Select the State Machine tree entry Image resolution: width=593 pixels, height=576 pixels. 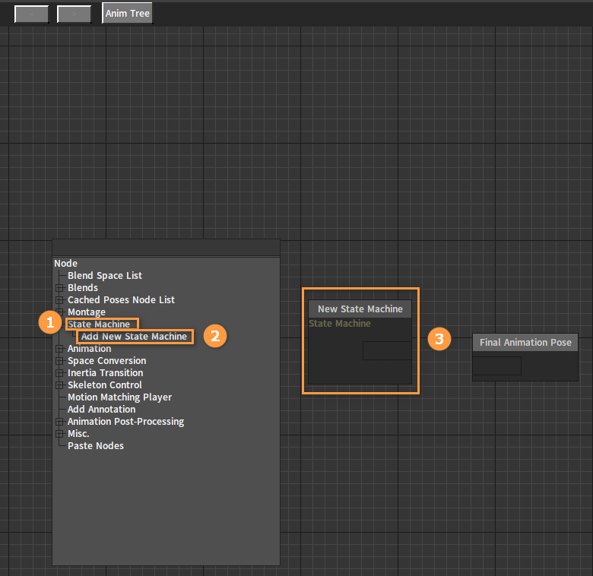[x=100, y=324]
